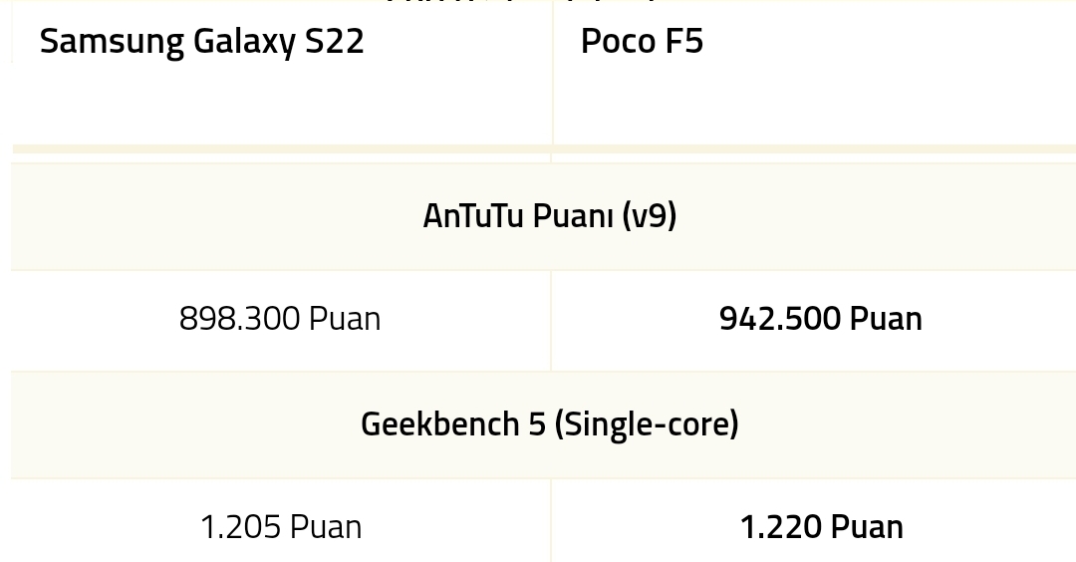Select the Geekbench 5 (Single-core) header row
Viewport: 1076px width, 562px height.
(544, 424)
